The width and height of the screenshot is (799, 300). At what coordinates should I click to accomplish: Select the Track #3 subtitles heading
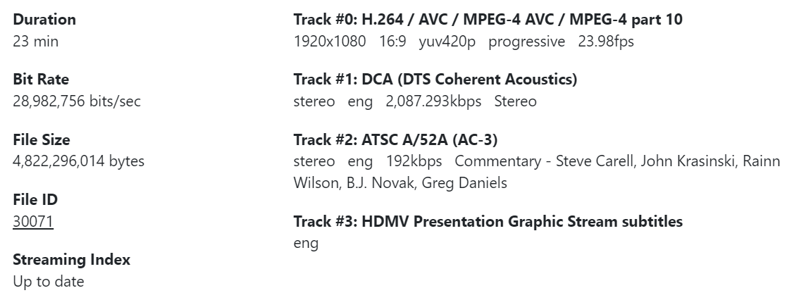pos(488,222)
